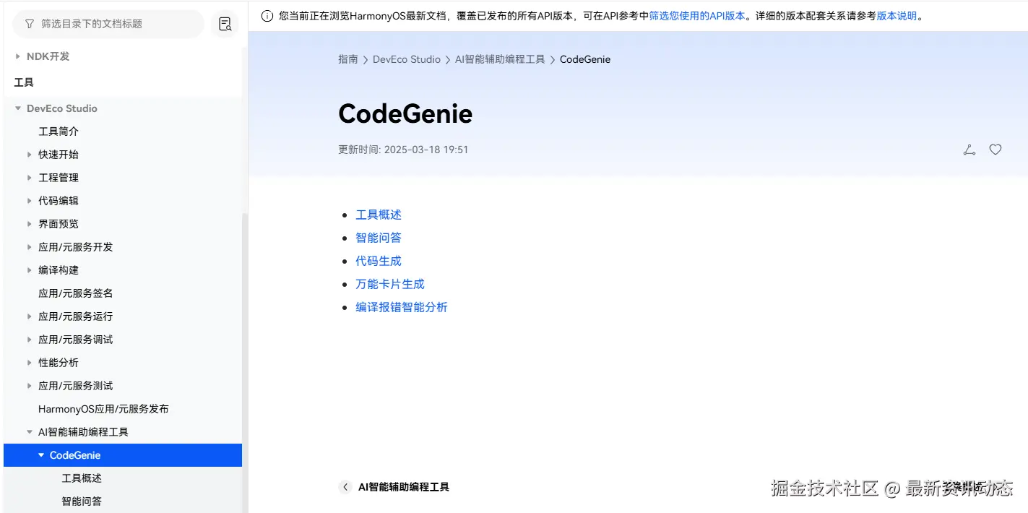Open the share icon next to CodeGenie title
This screenshot has width=1028, height=513.
[x=969, y=150]
